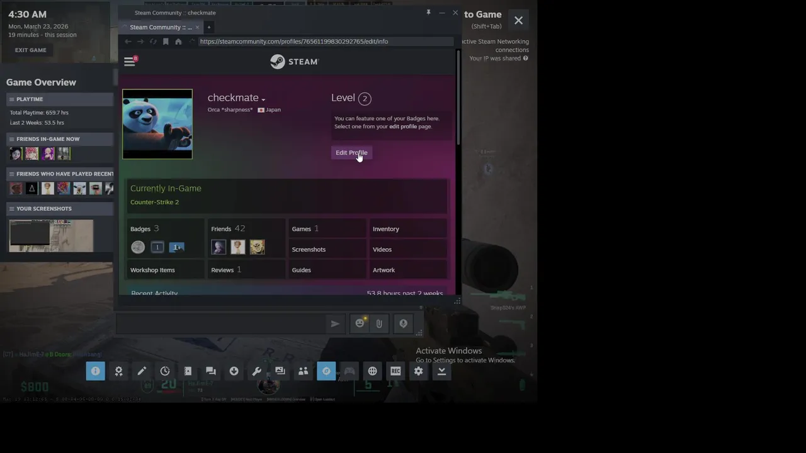This screenshot has width=806, height=453.
Task: Collapse the FRIENDS IN-GAME NOW section header
Action: [60, 138]
